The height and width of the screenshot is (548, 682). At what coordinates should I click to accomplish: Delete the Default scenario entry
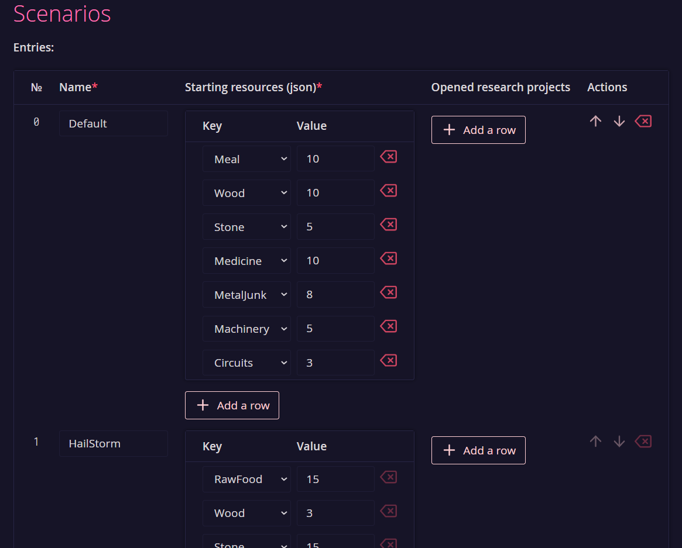[643, 121]
